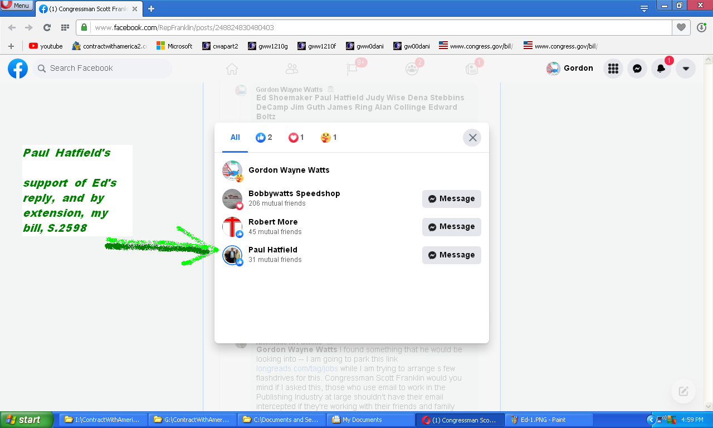This screenshot has height=428, width=713.
Task: Click Bobbywatts Speedshop avatar thumbnail
Action: click(232, 199)
